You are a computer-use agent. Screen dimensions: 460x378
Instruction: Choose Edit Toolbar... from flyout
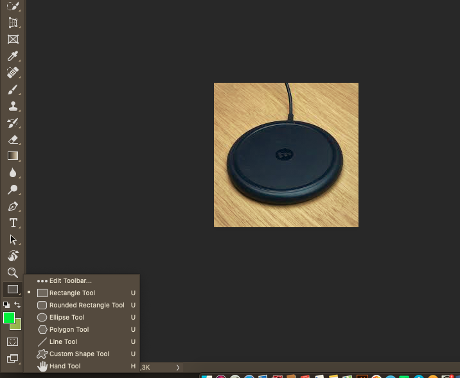(82, 280)
